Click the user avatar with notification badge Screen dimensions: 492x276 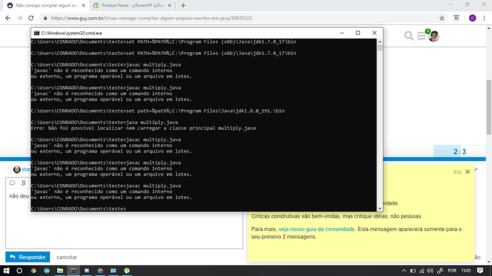click(x=434, y=36)
